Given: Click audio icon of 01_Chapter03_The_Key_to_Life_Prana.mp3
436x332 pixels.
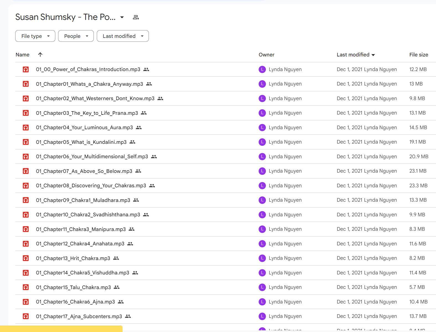Looking at the screenshot, I should 26,113.
